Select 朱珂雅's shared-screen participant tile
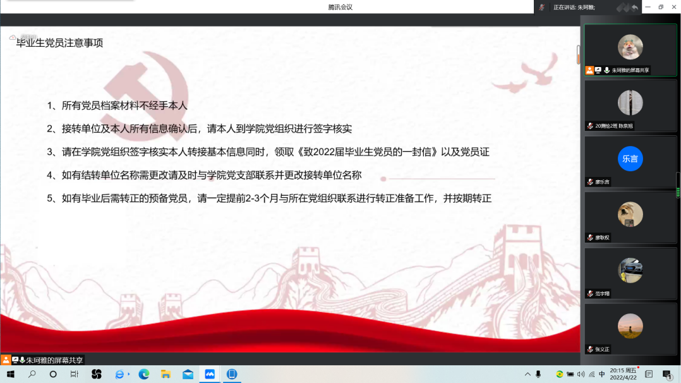 (x=630, y=50)
